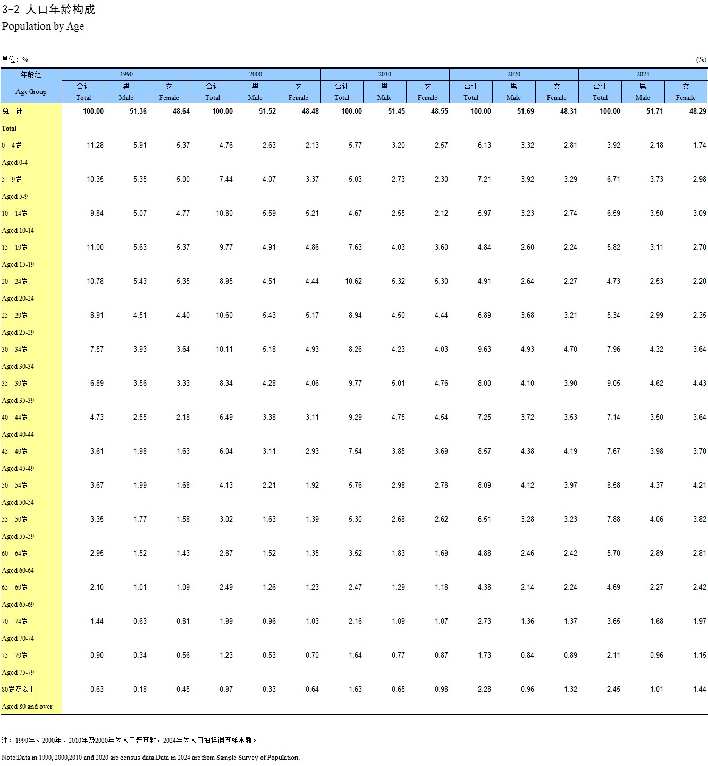
Task: Select the "Aged 40-44" row label
Action: 18,435
